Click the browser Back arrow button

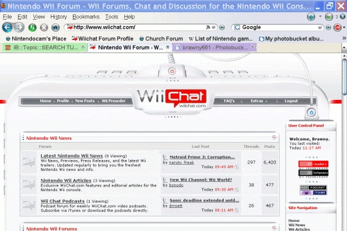tap(8, 28)
